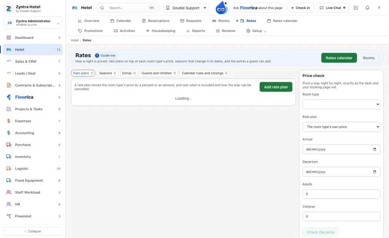Click the Zyntra Hotel logo
Viewport: 389px width, 238px height.
(9, 8)
